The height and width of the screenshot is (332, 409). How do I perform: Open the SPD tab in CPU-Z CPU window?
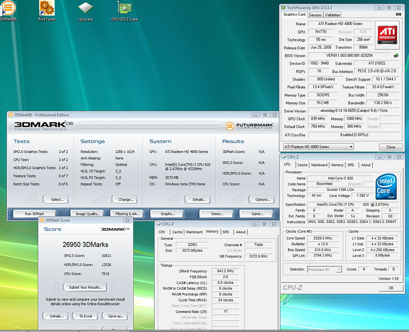(x=350, y=165)
